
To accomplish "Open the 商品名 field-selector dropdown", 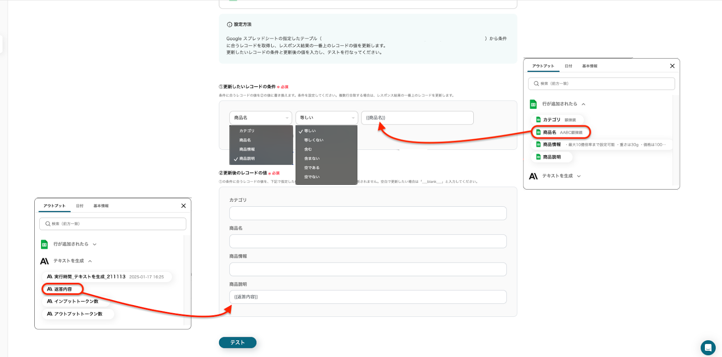I will point(260,118).
